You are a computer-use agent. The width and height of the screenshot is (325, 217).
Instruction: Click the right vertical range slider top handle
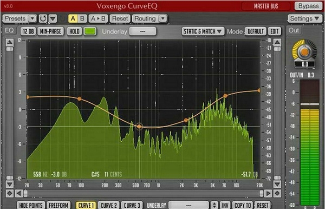277,49
